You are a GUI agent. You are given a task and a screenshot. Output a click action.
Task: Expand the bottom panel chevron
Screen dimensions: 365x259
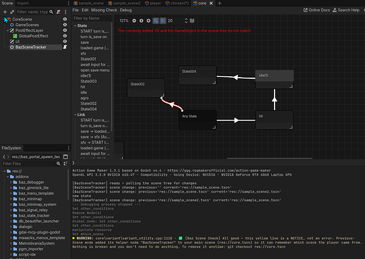point(73,163)
